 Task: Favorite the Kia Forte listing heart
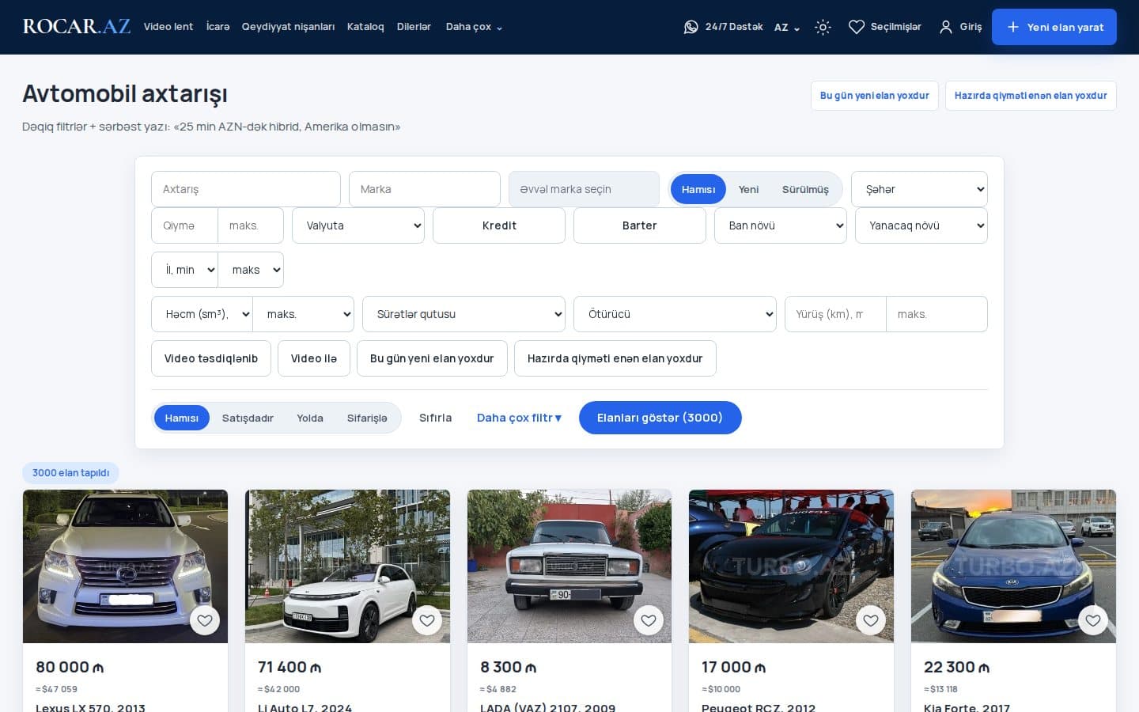(1093, 620)
